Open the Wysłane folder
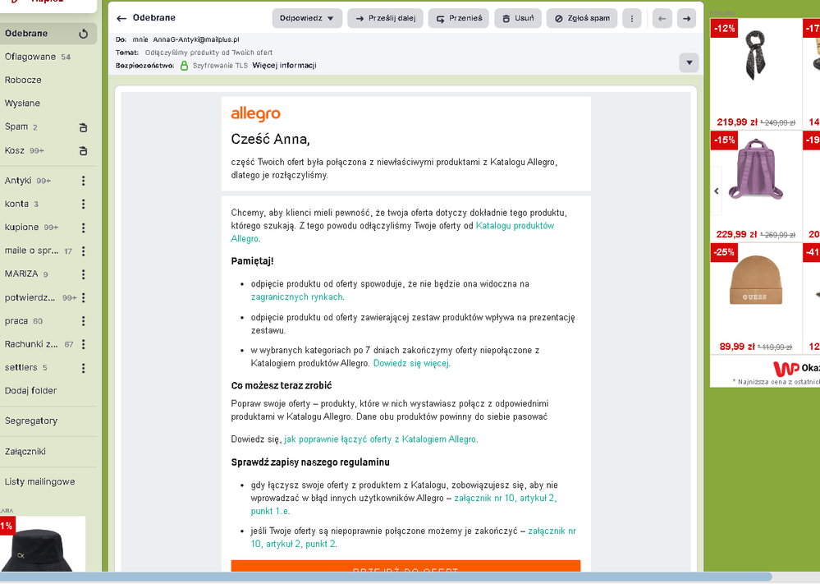Screen dimensions: 820x584 23,103
